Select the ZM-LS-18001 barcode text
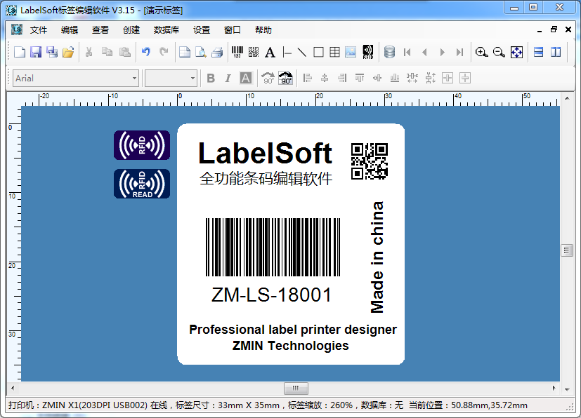This screenshot has height=418, width=581. [271, 295]
